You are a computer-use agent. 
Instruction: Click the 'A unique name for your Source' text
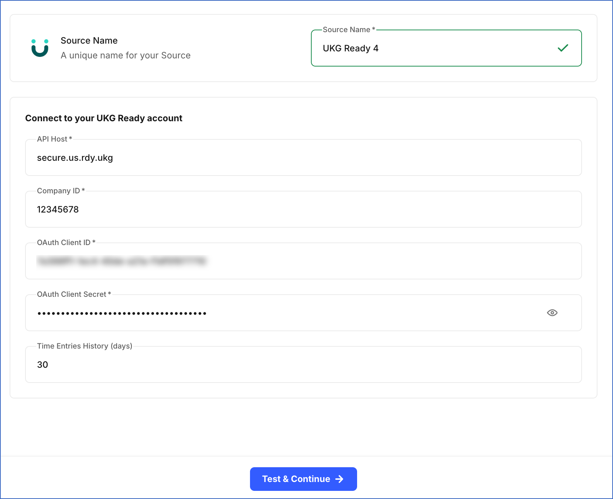[126, 55]
